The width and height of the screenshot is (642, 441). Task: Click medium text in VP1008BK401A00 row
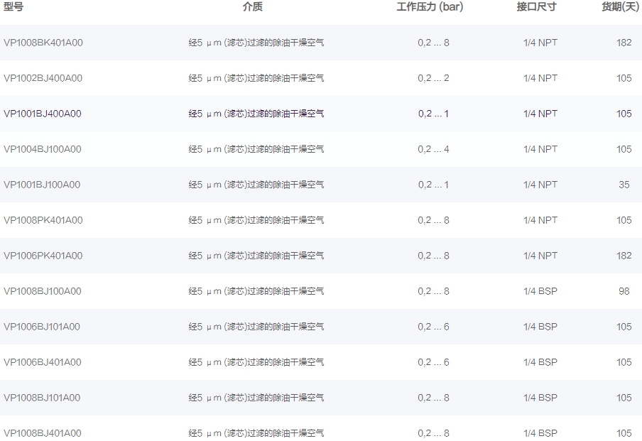click(256, 43)
